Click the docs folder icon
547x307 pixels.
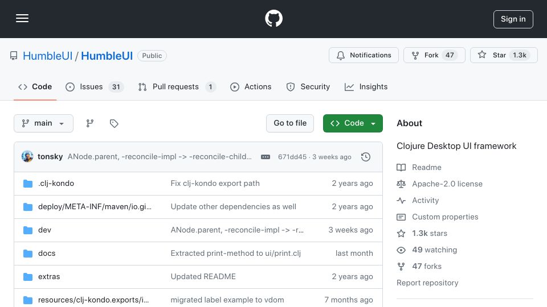[x=28, y=254]
